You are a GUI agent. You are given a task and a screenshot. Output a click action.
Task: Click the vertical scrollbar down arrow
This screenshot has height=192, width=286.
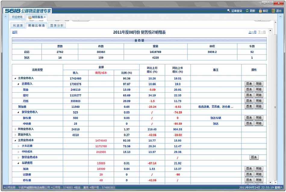click(x=270, y=182)
